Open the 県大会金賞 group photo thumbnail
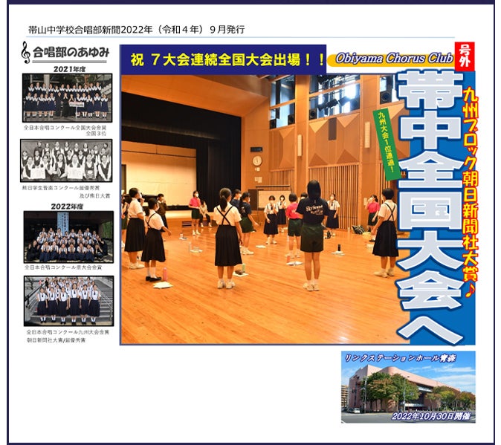The height and width of the screenshot is (445, 501). coord(68,237)
